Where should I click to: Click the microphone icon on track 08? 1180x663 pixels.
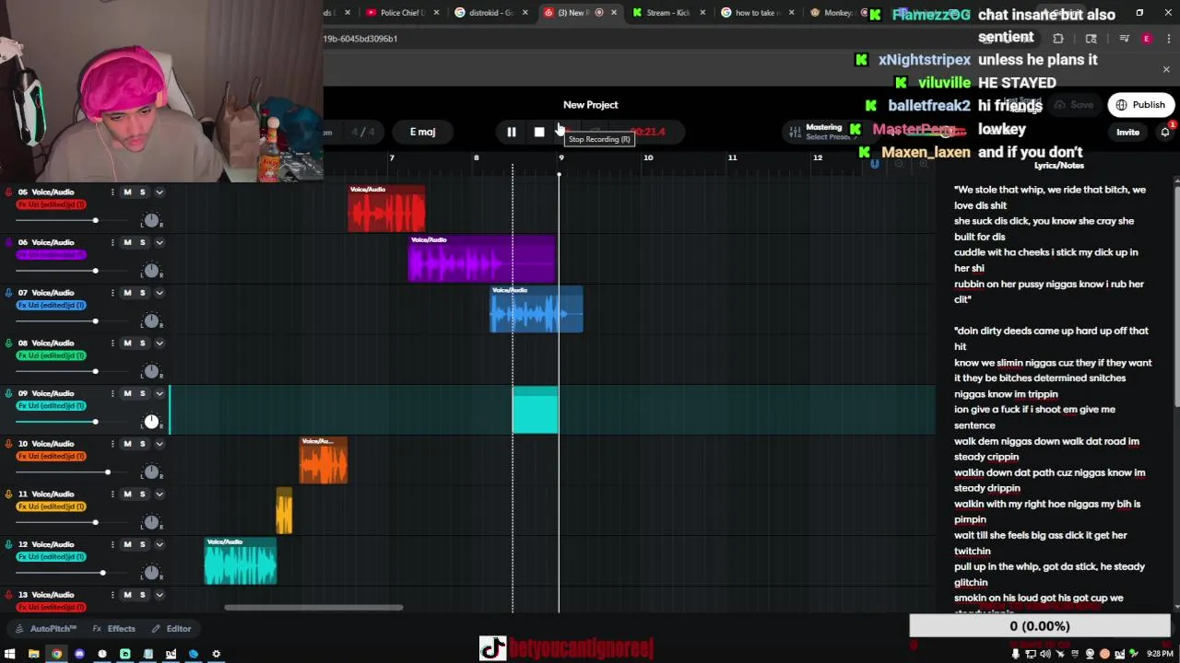9,343
